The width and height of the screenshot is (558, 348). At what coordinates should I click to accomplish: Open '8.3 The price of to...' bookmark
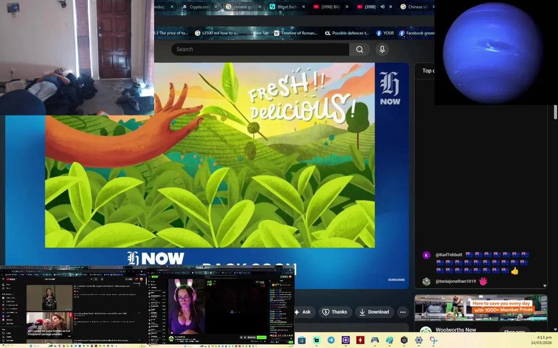point(172,33)
